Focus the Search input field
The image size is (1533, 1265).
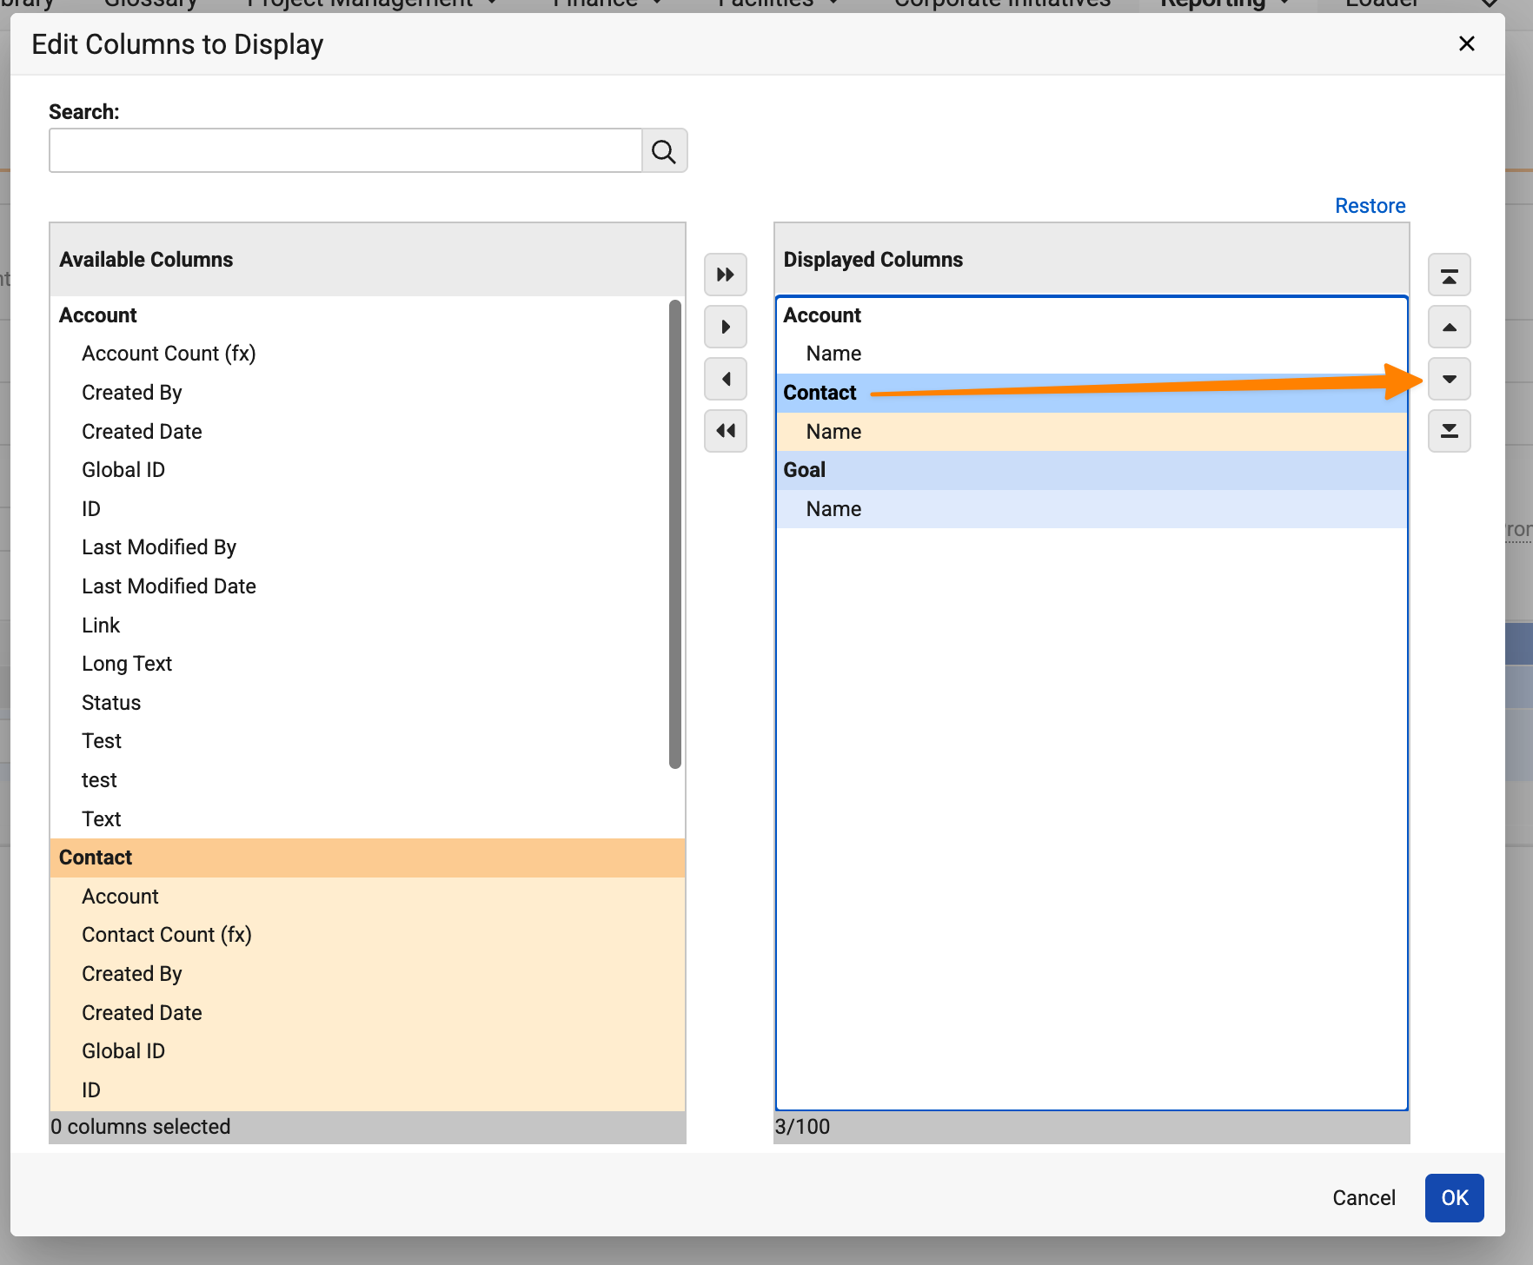point(346,151)
